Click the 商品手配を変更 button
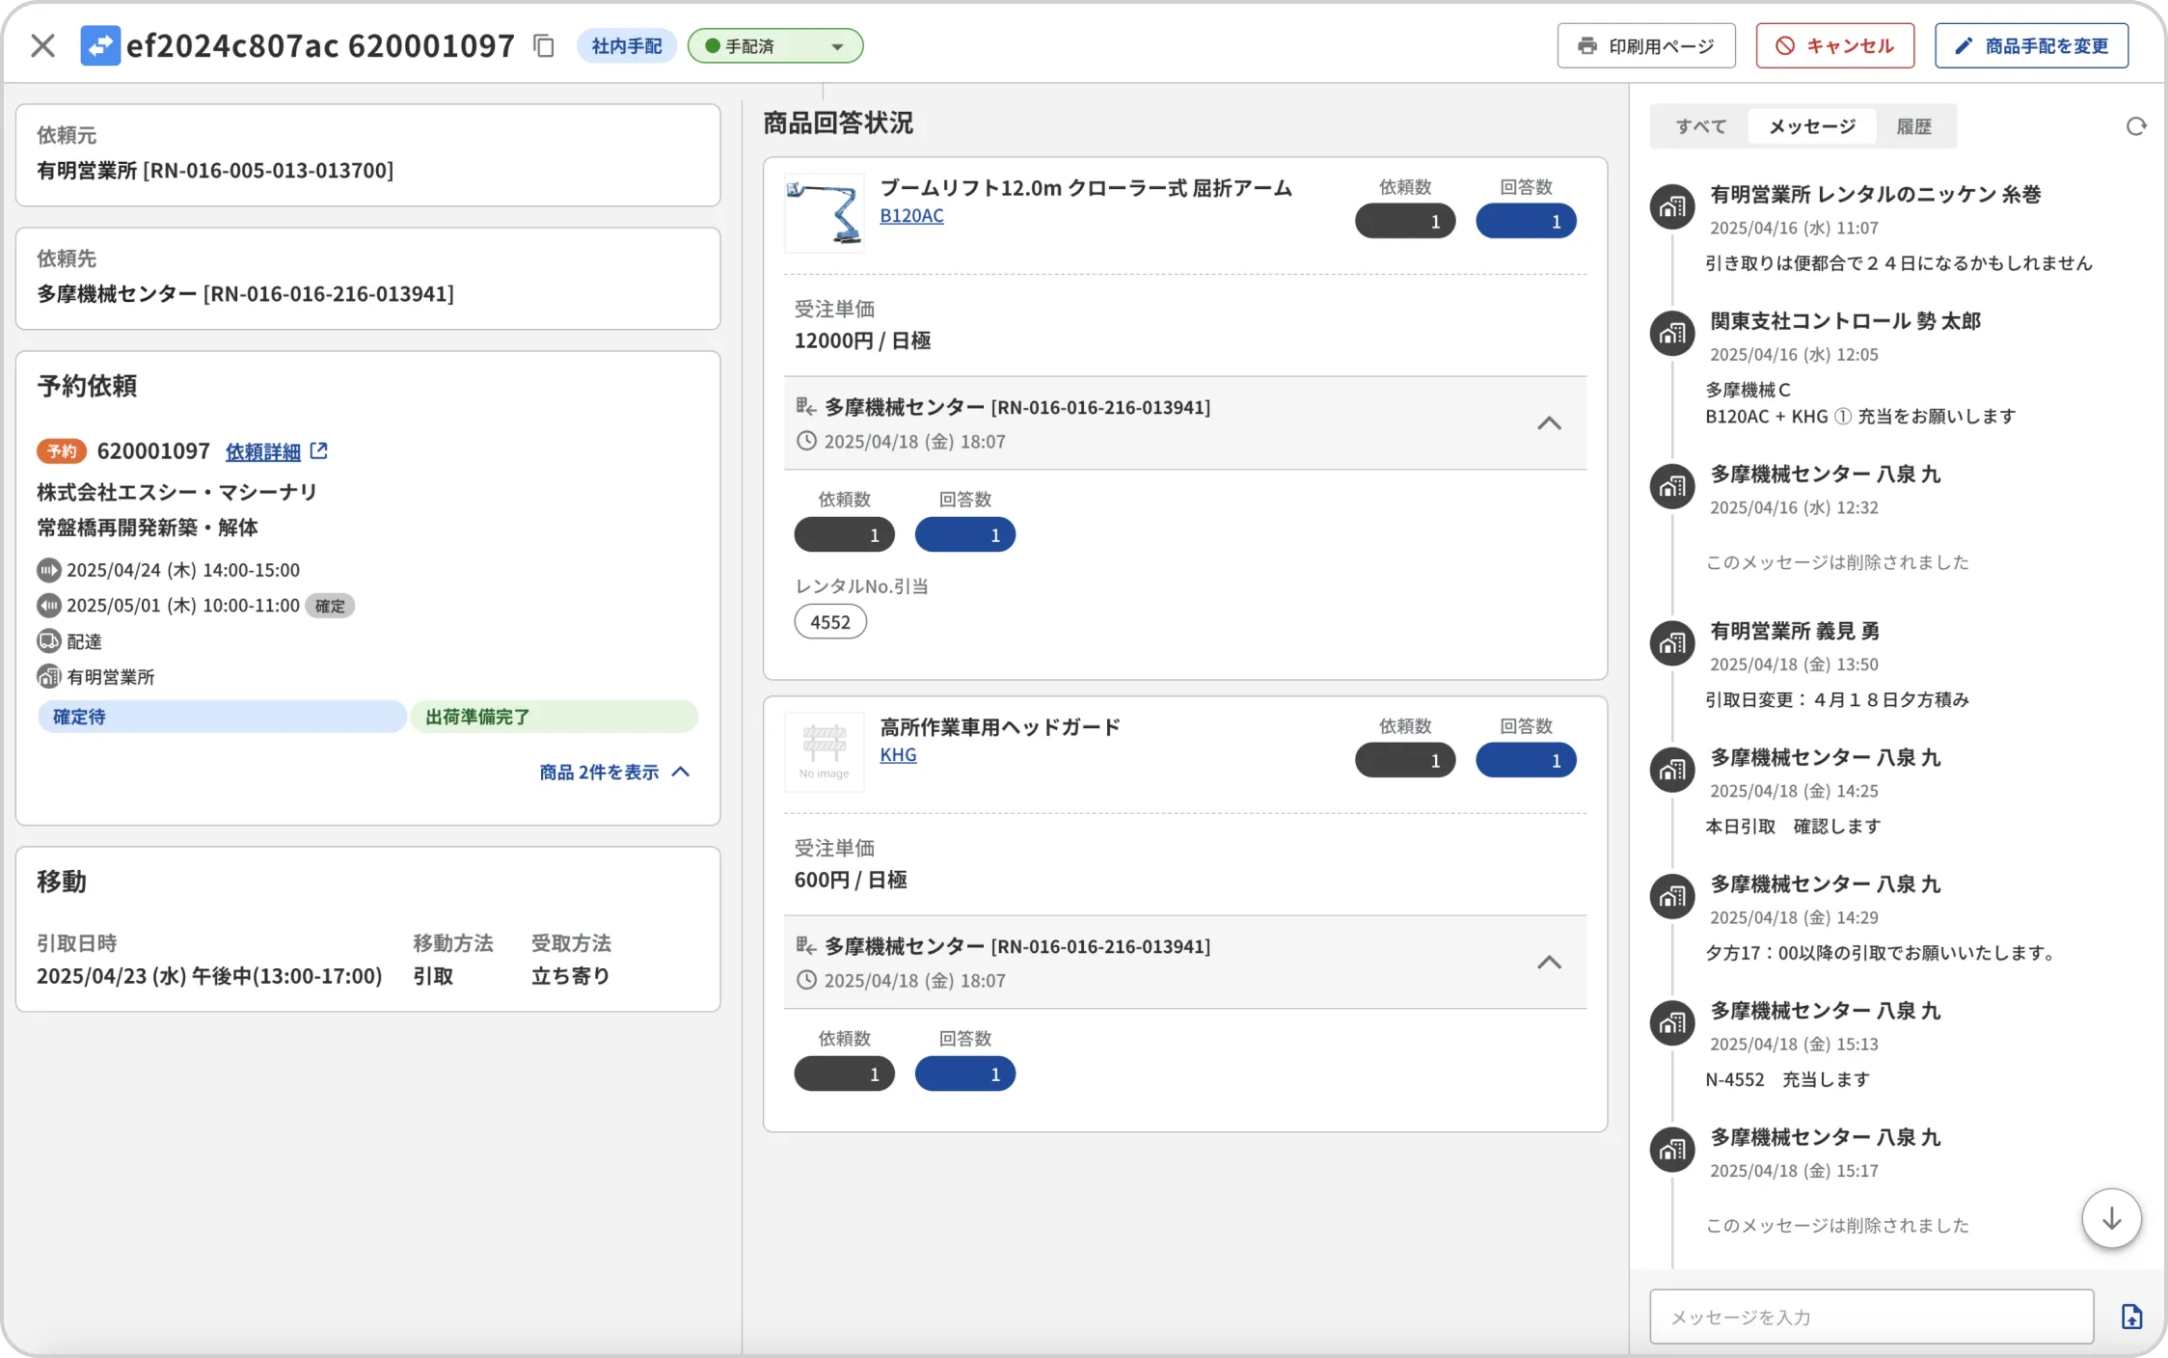Image resolution: width=2168 pixels, height=1358 pixels. click(2031, 45)
